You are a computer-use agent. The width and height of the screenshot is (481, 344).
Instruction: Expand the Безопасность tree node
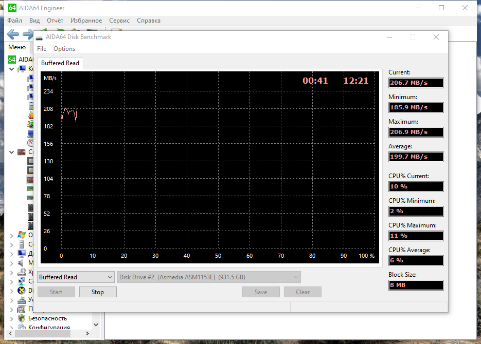11,319
